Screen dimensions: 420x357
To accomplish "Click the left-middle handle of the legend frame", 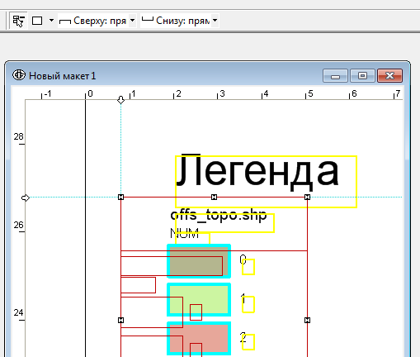I will pyautogui.click(x=120, y=320).
